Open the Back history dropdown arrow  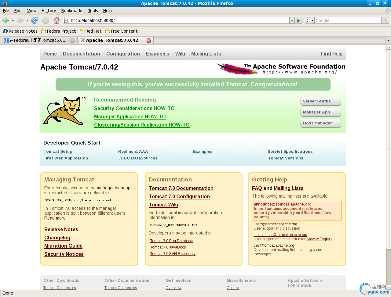(13, 20)
